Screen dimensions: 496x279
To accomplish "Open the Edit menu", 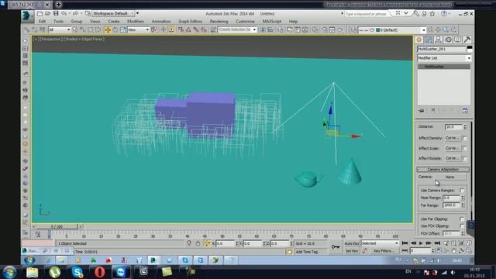I will [42, 21].
